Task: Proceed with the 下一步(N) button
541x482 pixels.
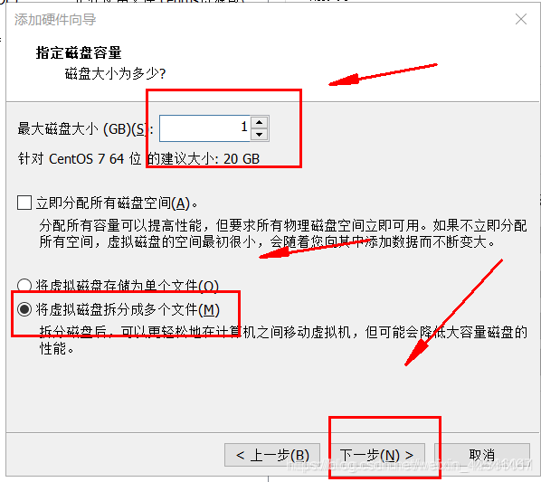Action: point(377,455)
